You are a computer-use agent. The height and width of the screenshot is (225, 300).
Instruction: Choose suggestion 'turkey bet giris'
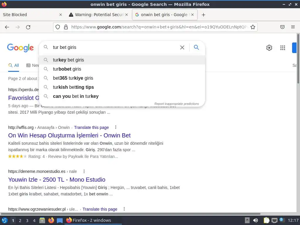click(x=122, y=60)
